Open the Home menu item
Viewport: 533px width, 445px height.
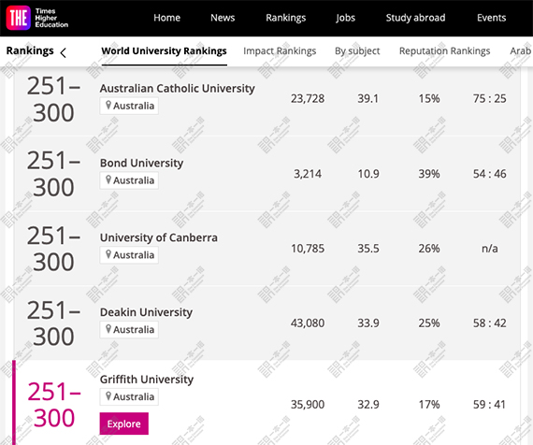click(x=166, y=18)
